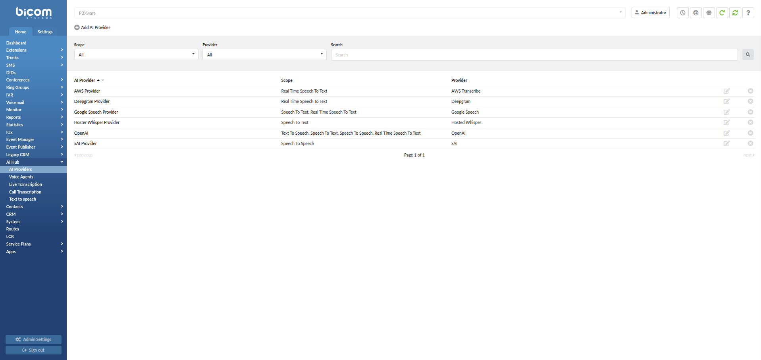
Task: Sort the table by AI Provider column
Action: (x=85, y=80)
